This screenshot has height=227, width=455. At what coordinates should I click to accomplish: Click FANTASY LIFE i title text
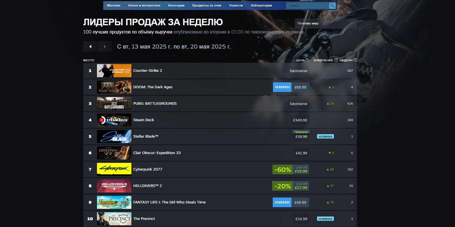pyautogui.click(x=169, y=202)
